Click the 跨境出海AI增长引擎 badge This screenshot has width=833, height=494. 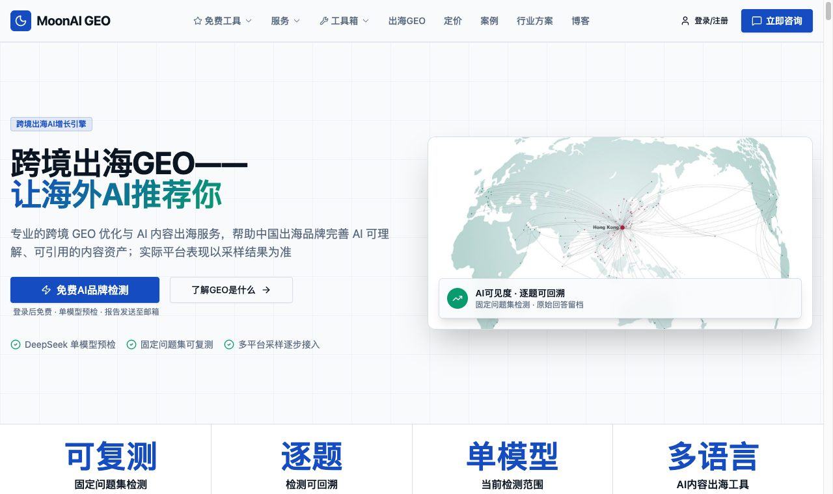[x=51, y=124]
